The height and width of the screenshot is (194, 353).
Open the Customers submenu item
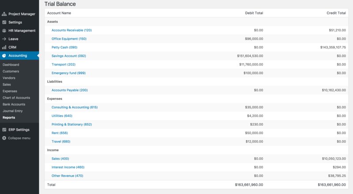[11, 71]
